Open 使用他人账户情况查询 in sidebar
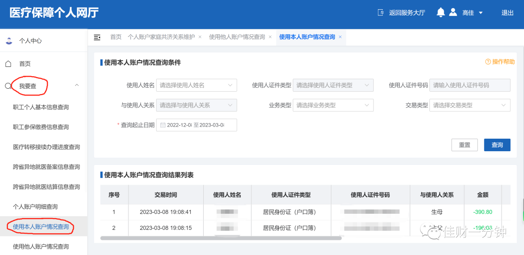This screenshot has height=255, width=524. click(x=41, y=247)
